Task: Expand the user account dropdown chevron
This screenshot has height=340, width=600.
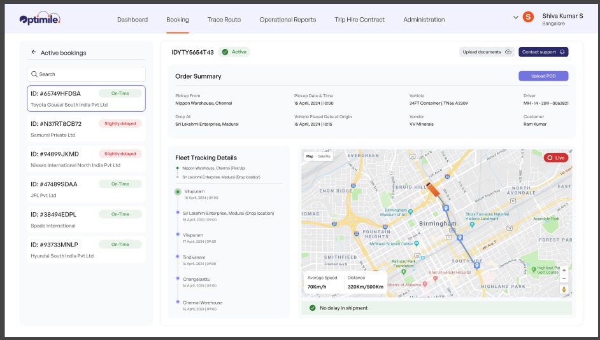Action: 516,17
